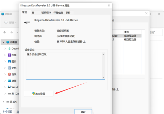Expand the top-level 苏 (D:) drive node
This screenshot has height=114, width=164.
(3, 102)
